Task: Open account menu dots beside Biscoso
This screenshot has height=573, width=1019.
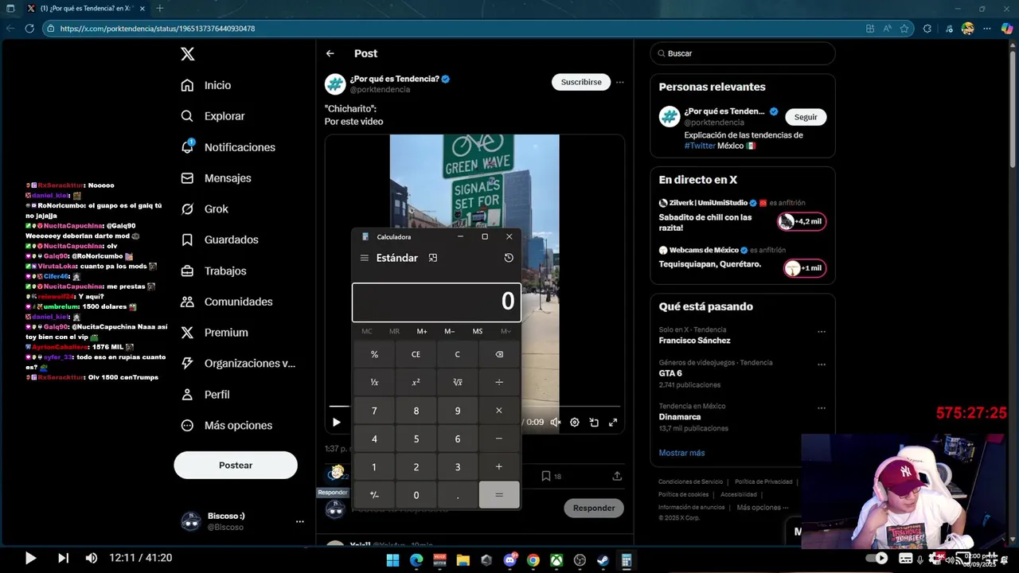Action: point(299,521)
